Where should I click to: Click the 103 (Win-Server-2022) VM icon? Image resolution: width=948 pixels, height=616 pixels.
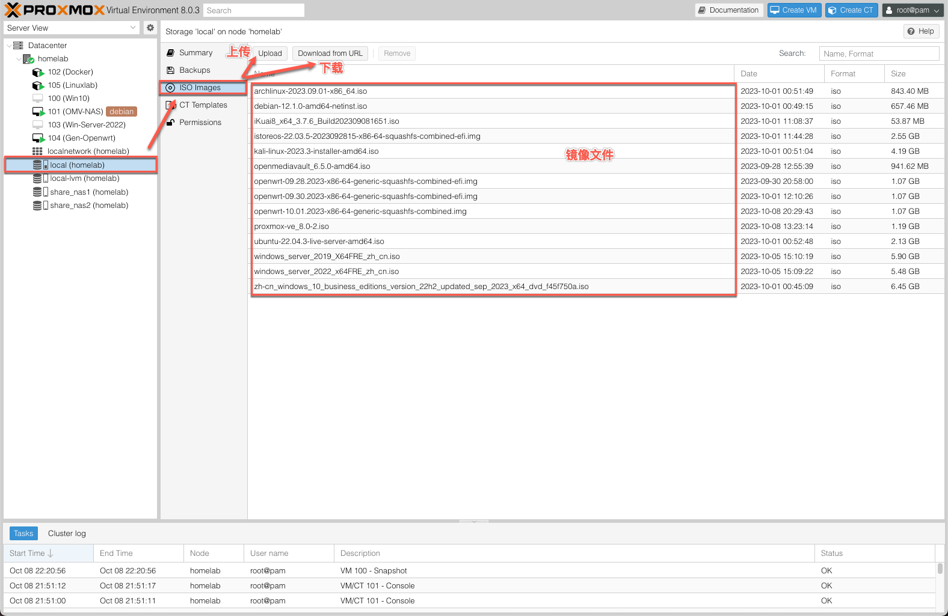tap(38, 125)
